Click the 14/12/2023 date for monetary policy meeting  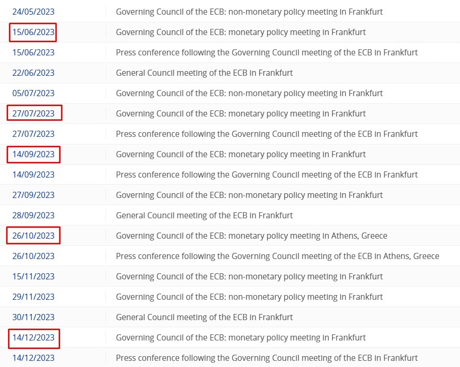pyautogui.click(x=33, y=337)
